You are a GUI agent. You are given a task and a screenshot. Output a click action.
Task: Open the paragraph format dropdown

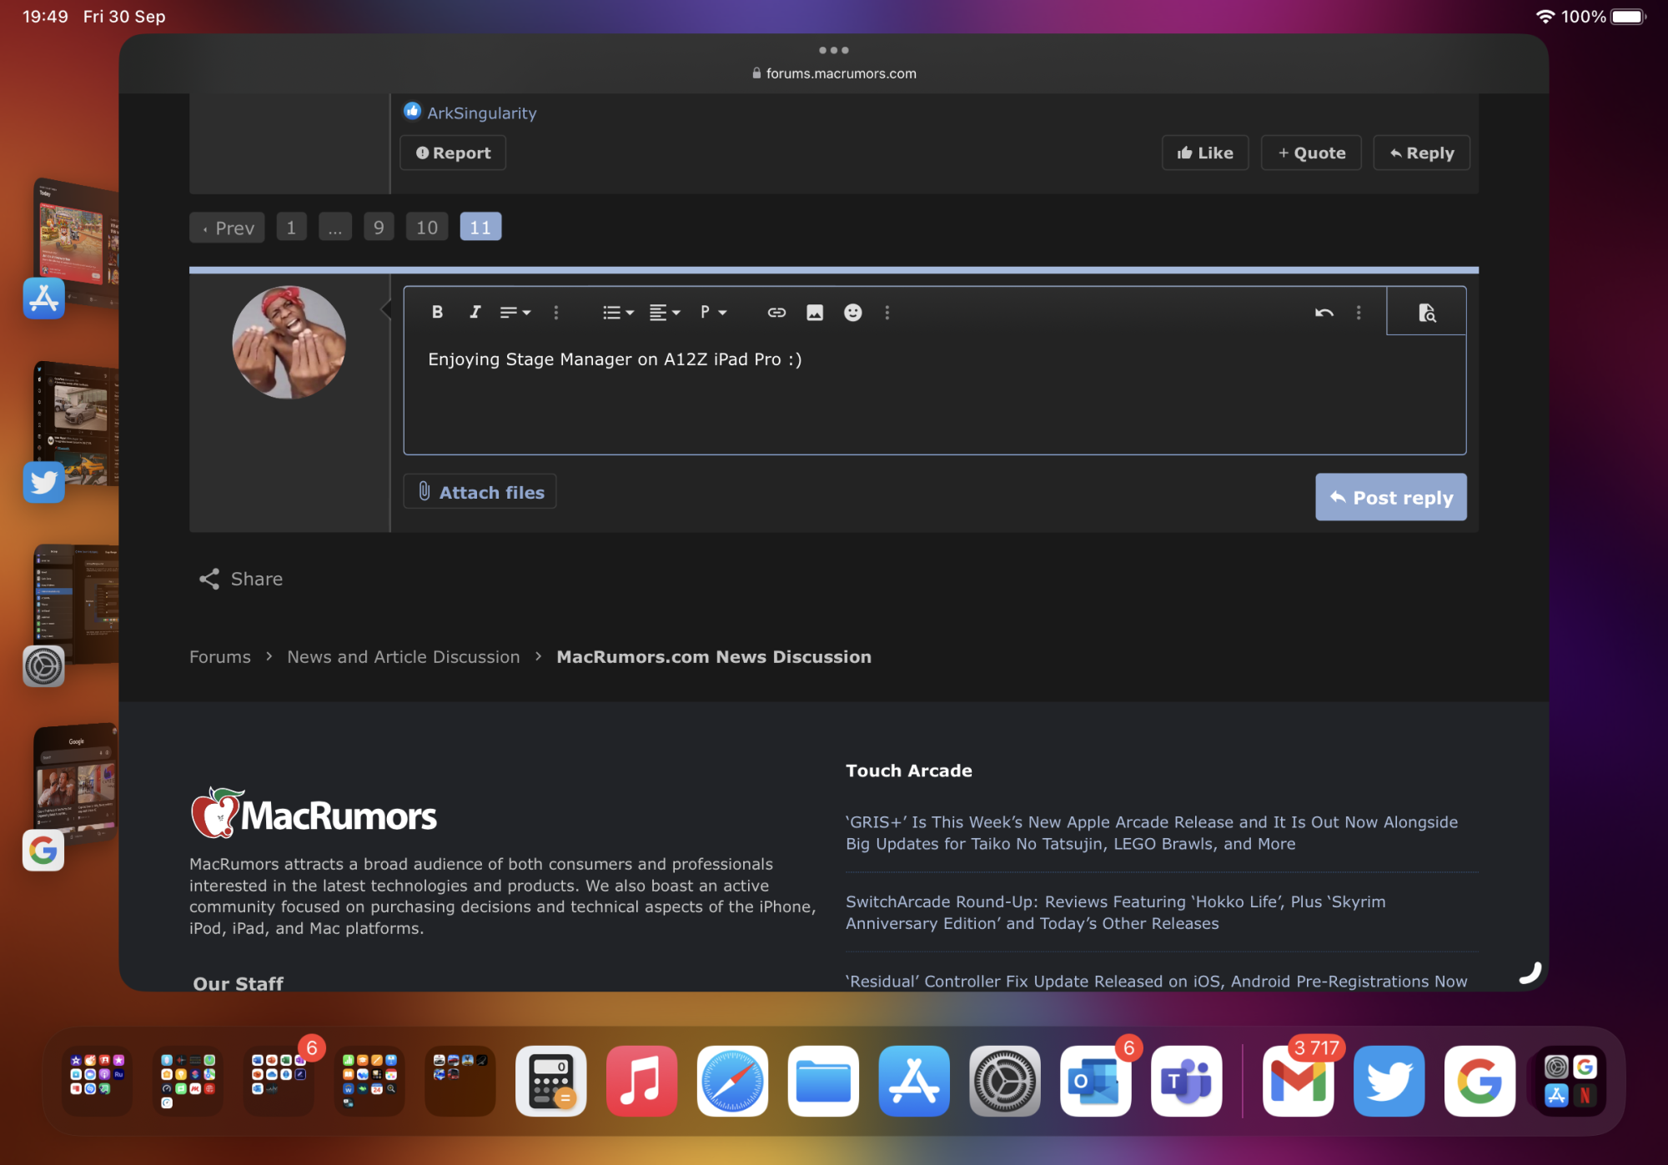713,312
